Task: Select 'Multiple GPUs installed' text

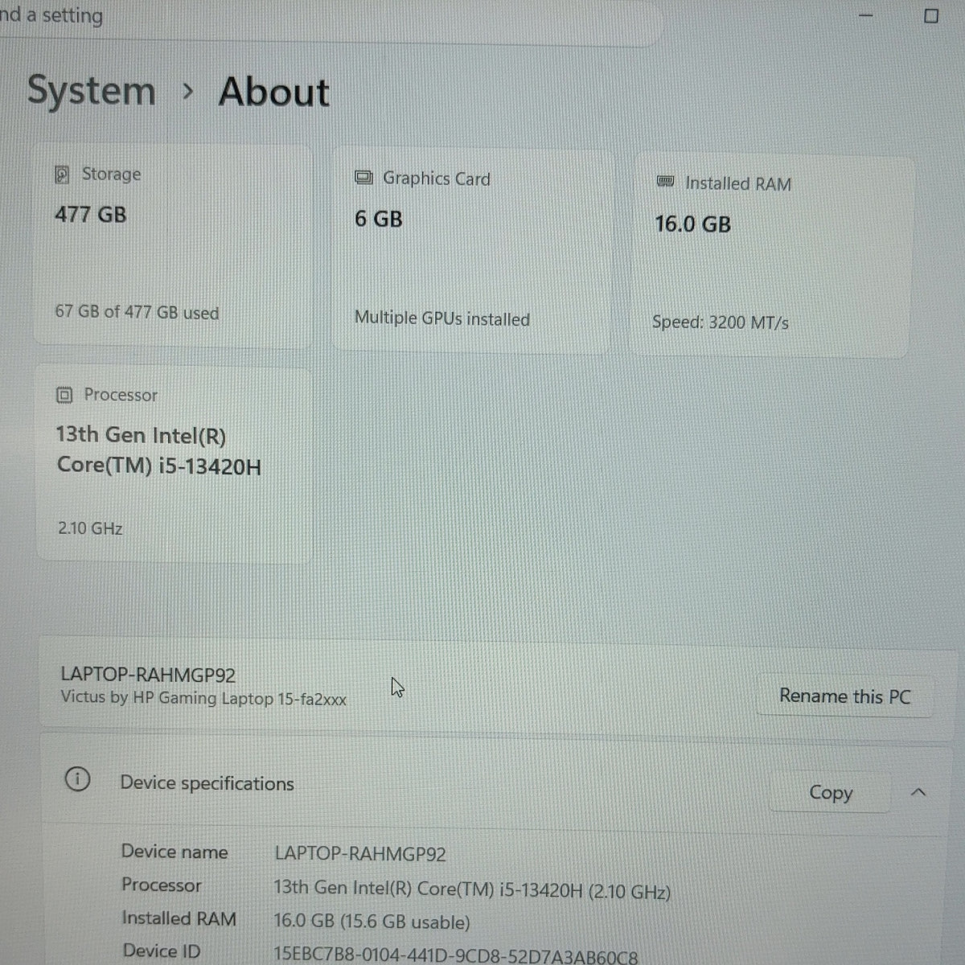Action: pyautogui.click(x=442, y=318)
